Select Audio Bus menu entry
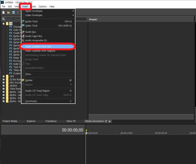Screen dimensions: 196x164 point(48,32)
